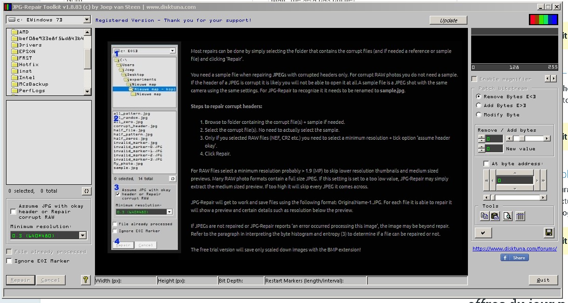
Task: Click the magnifier document icon in Tools
Action: tap(508, 216)
